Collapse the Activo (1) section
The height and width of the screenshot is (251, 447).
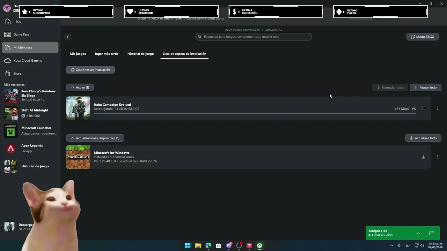pyautogui.click(x=80, y=88)
